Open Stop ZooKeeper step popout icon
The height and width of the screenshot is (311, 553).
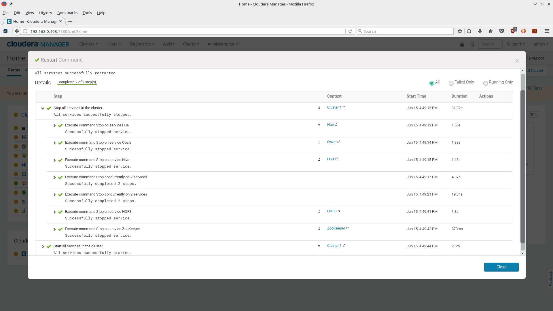[319, 229]
